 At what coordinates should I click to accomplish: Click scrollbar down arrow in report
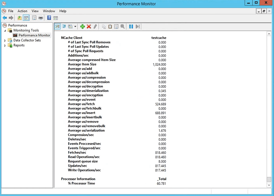click(269, 185)
